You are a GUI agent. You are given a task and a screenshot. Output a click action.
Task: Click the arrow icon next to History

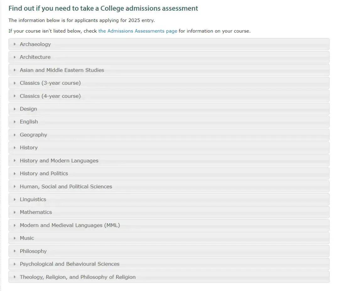[14, 148]
